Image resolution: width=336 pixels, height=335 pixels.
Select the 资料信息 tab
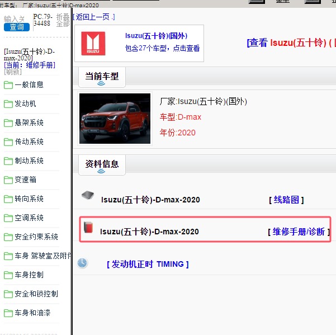tap(102, 165)
